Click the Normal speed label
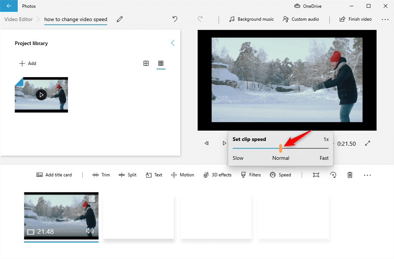394x259 pixels. coord(281,158)
